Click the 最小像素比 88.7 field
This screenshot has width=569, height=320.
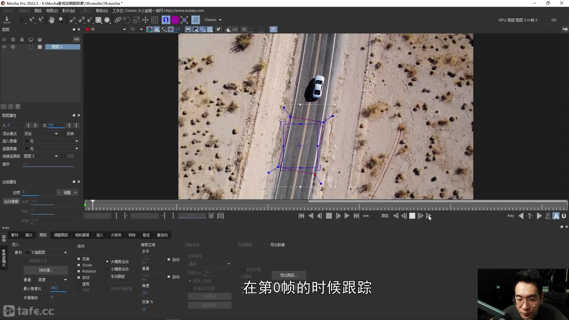59,288
